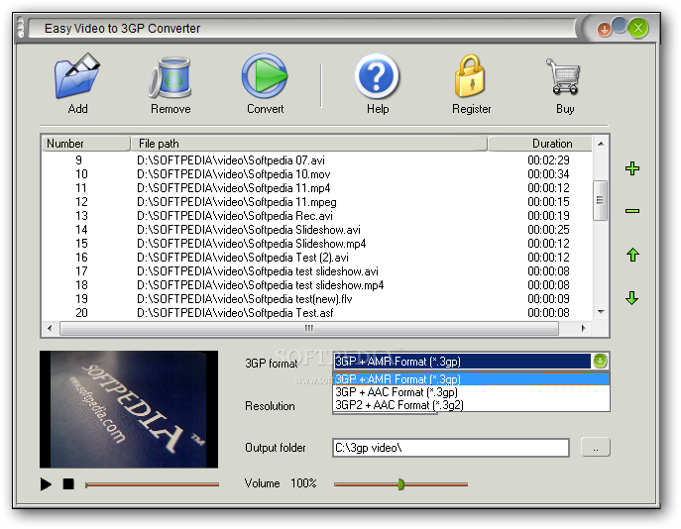
Task: Select 3GP2 + AAC Format (*.3g2) option
Action: pyautogui.click(x=471, y=405)
